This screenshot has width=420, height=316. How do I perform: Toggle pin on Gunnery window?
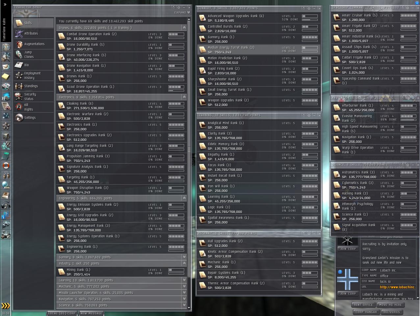(304, 8)
